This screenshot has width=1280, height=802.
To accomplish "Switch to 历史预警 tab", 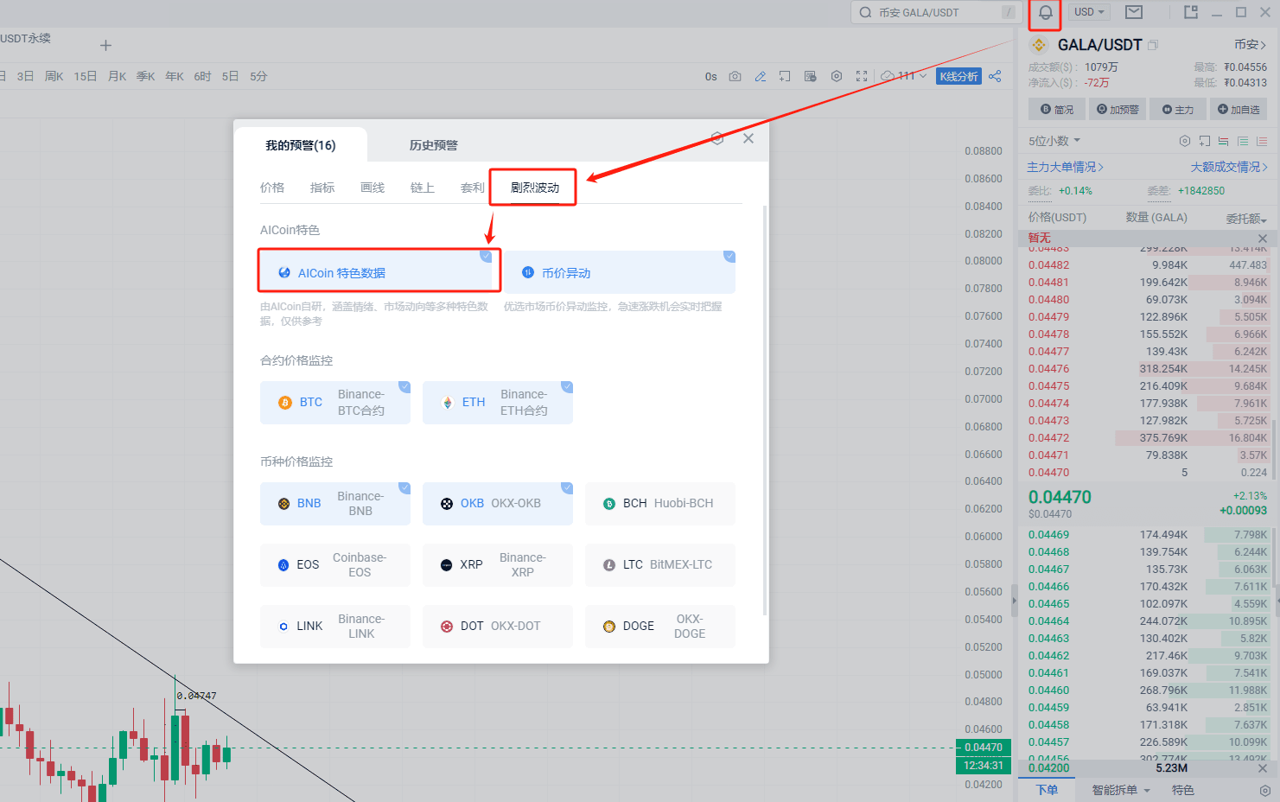I will pos(434,145).
